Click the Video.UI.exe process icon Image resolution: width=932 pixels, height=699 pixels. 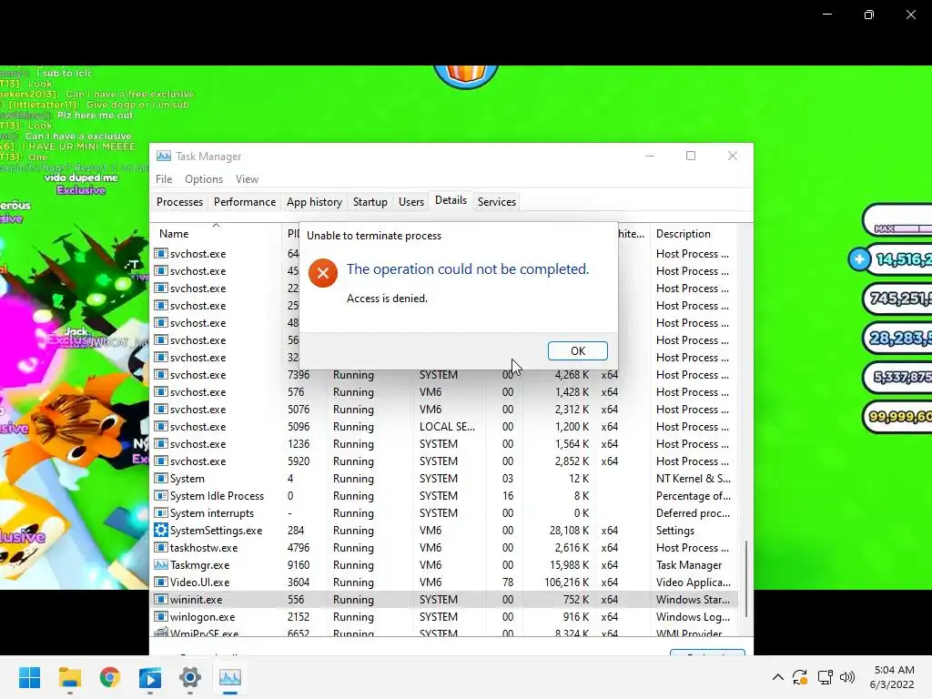click(x=160, y=582)
